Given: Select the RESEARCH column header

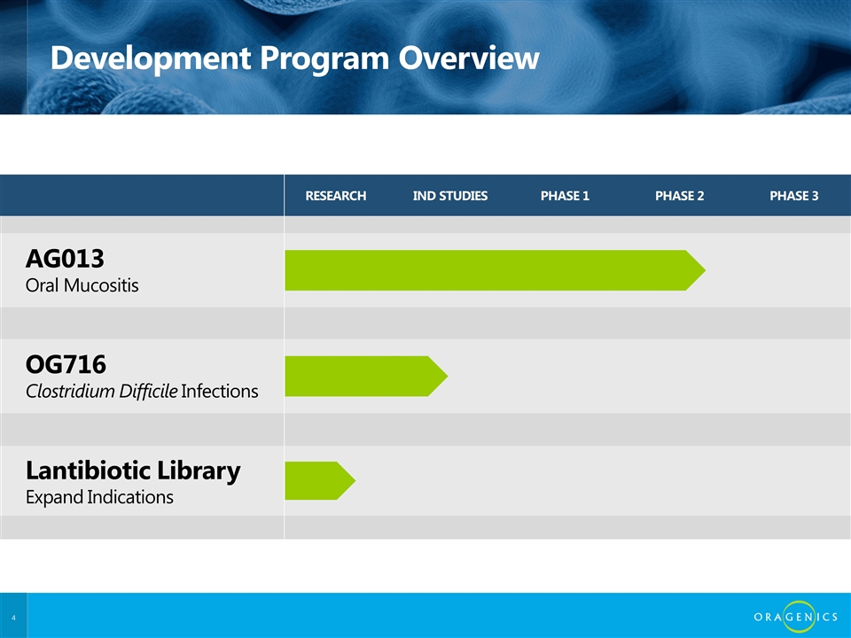Looking at the screenshot, I should point(335,196).
